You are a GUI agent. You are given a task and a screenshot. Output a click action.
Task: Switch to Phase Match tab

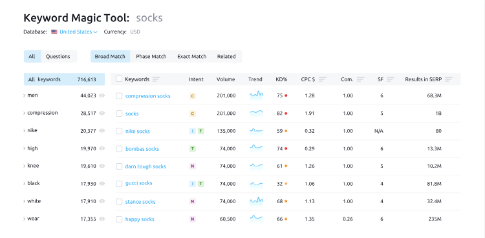click(x=151, y=57)
